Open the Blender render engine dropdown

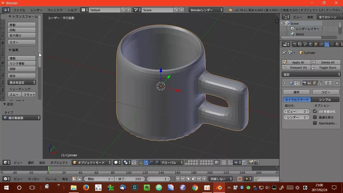[206, 10]
